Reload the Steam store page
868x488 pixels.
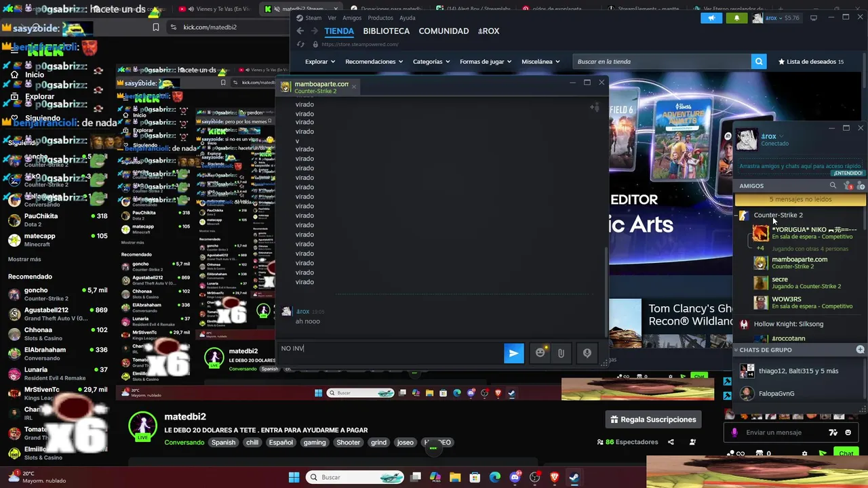300,44
